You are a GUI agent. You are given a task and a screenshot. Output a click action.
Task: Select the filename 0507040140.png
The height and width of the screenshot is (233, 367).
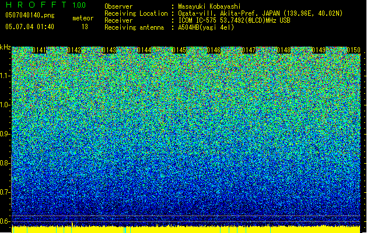tap(30, 16)
